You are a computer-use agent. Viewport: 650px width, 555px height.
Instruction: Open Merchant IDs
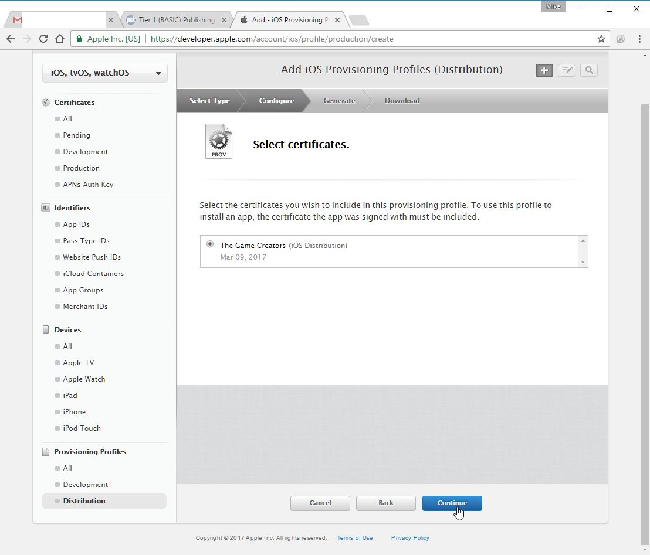click(x=85, y=307)
